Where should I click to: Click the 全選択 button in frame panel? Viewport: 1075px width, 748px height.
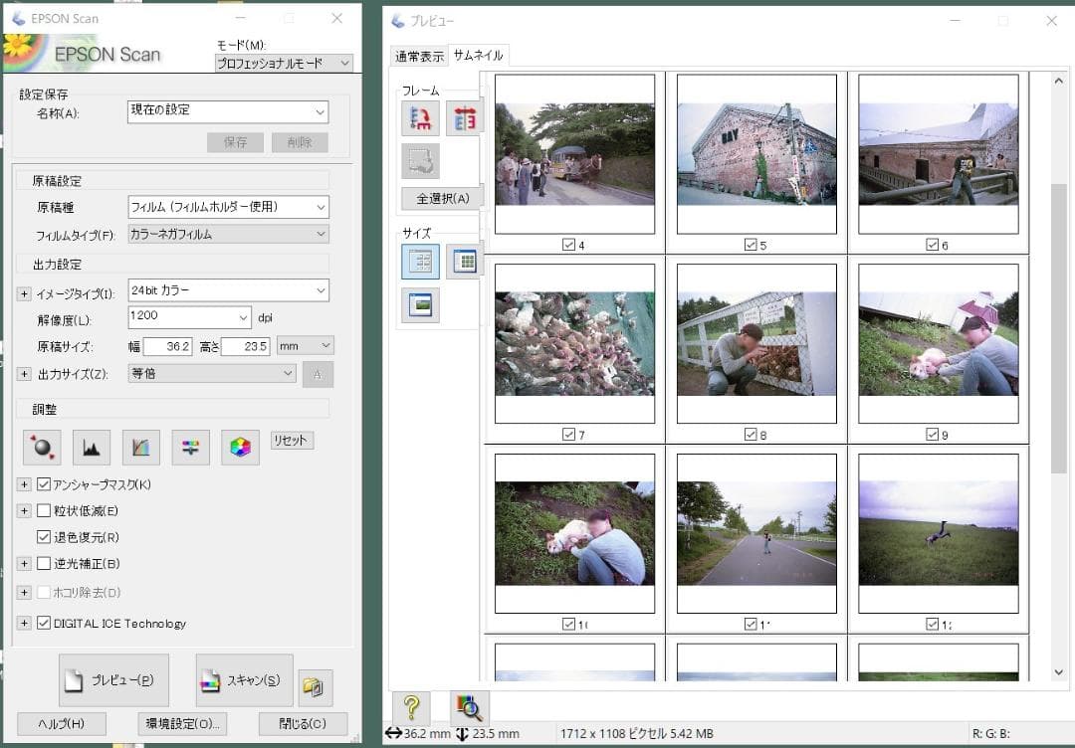[442, 198]
